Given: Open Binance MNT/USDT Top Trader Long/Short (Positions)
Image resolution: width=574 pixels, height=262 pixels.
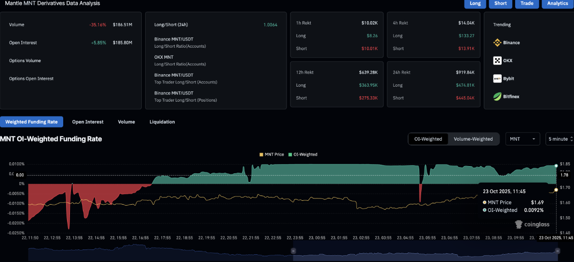Looking at the screenshot, I should [185, 96].
